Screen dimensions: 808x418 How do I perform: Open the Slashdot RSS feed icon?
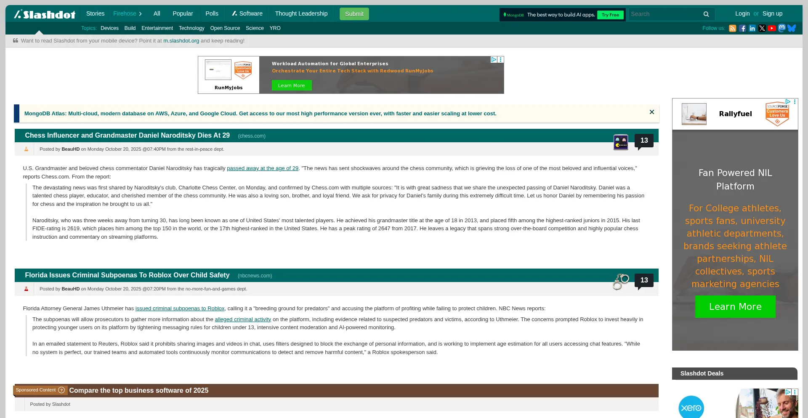pyautogui.click(x=732, y=28)
